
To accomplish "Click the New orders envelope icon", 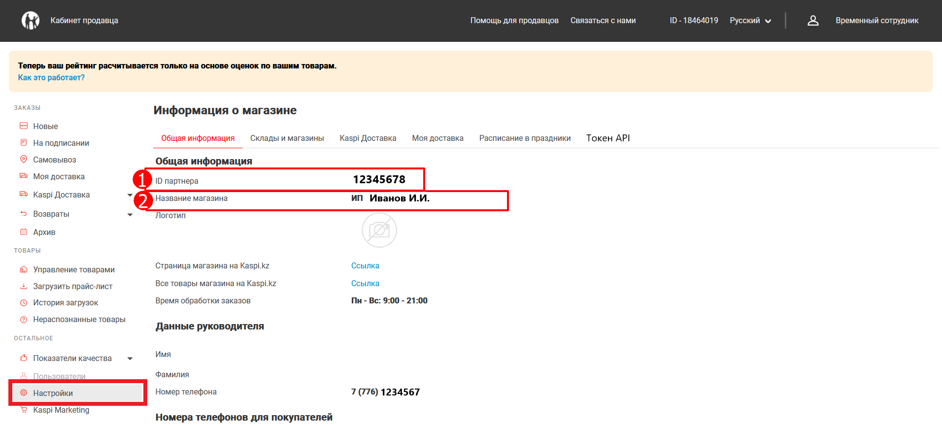I will tap(24, 126).
